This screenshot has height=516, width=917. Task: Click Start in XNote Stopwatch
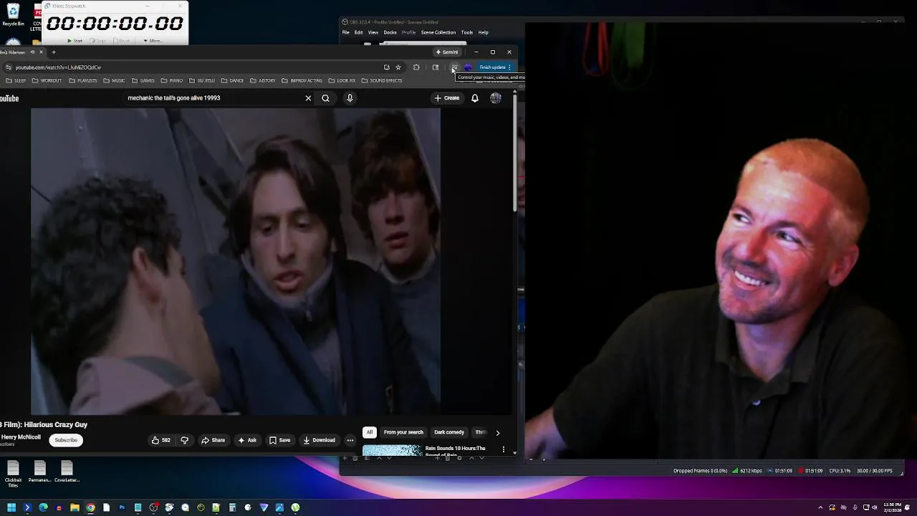[x=75, y=41]
